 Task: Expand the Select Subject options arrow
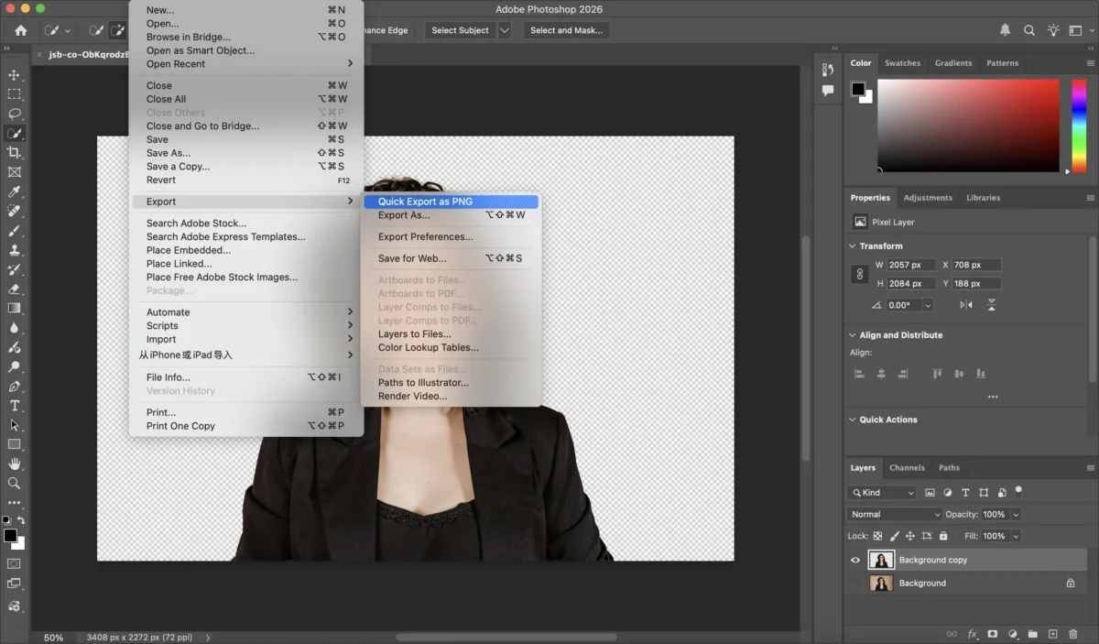[503, 30]
